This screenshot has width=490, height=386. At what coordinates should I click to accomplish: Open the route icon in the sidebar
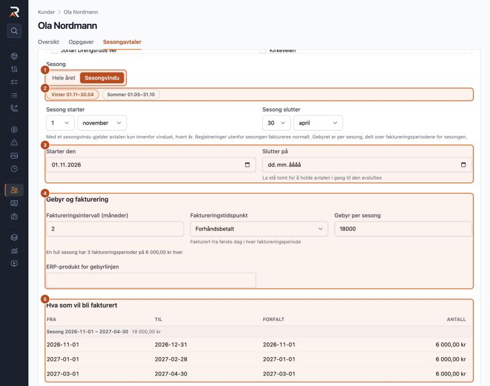[14, 69]
